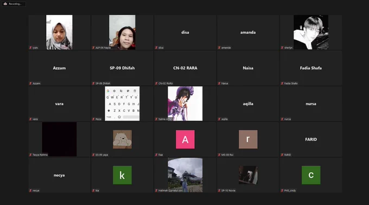Click the 'Recording...' status text

pyautogui.click(x=15, y=4)
